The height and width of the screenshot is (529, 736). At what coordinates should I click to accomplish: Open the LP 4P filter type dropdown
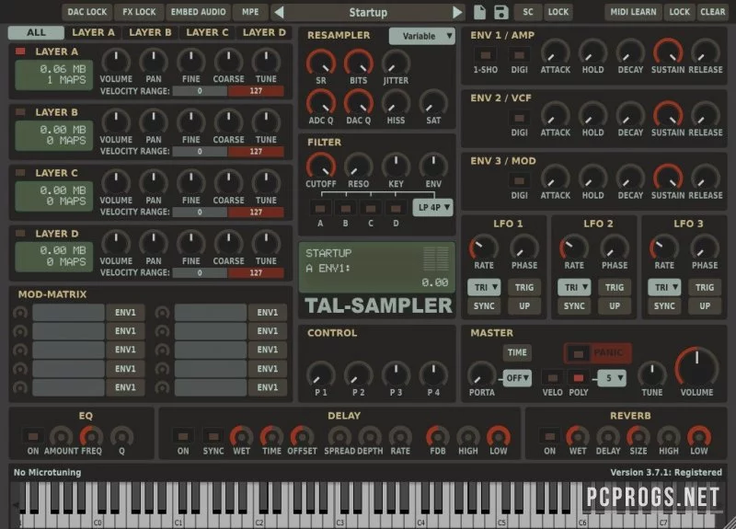pyautogui.click(x=432, y=207)
